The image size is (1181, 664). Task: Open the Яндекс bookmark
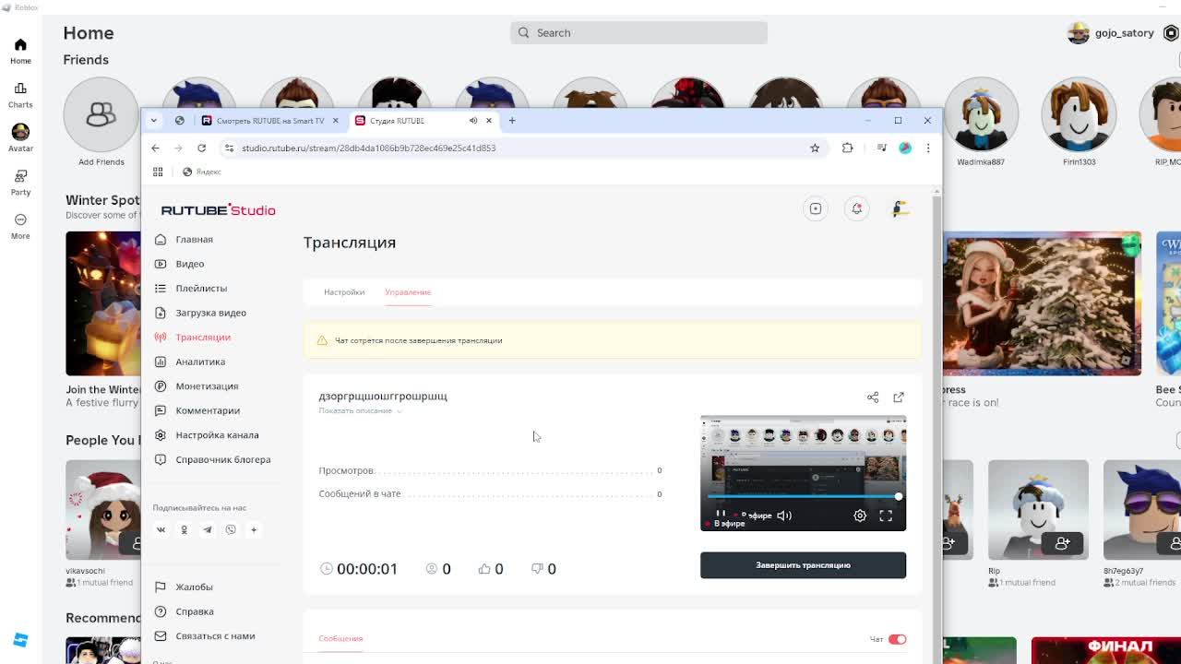pos(202,172)
